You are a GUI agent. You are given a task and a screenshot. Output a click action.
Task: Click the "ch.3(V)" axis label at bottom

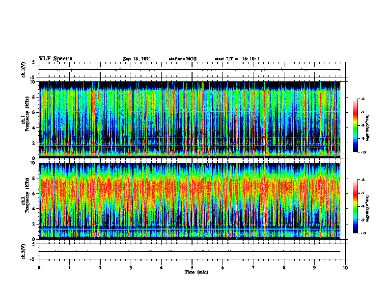coord(24,251)
